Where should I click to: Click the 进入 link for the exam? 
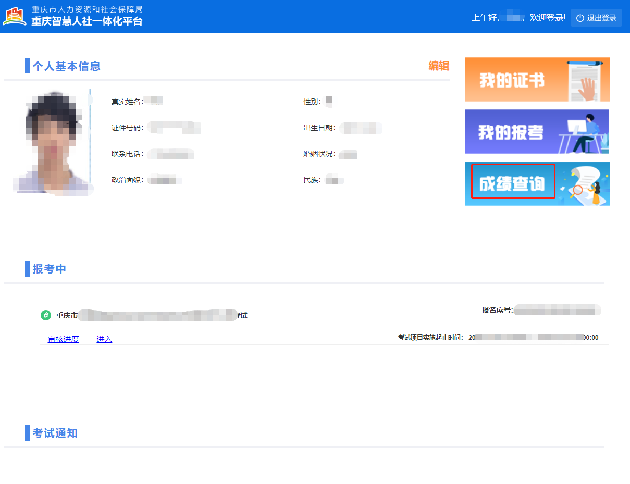point(104,339)
